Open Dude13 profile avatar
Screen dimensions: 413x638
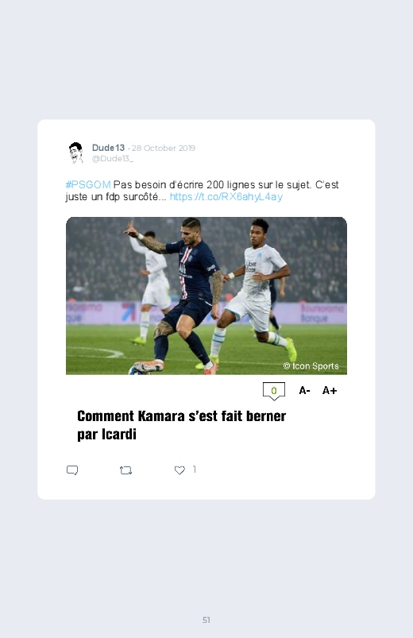click(75, 153)
